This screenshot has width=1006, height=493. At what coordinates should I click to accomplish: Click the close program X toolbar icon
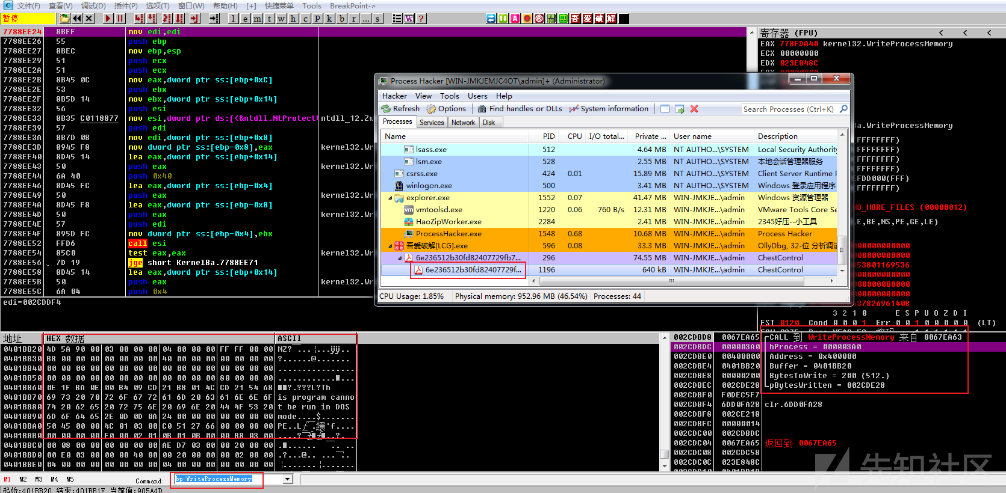tap(89, 19)
